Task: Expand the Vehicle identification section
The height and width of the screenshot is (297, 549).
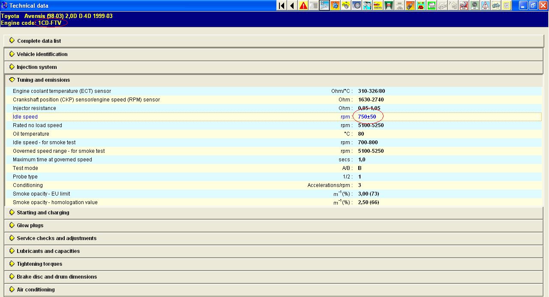Action: coord(42,54)
